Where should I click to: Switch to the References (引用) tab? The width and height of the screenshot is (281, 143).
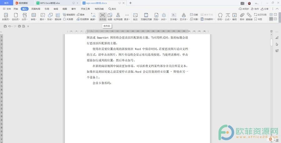47,9
